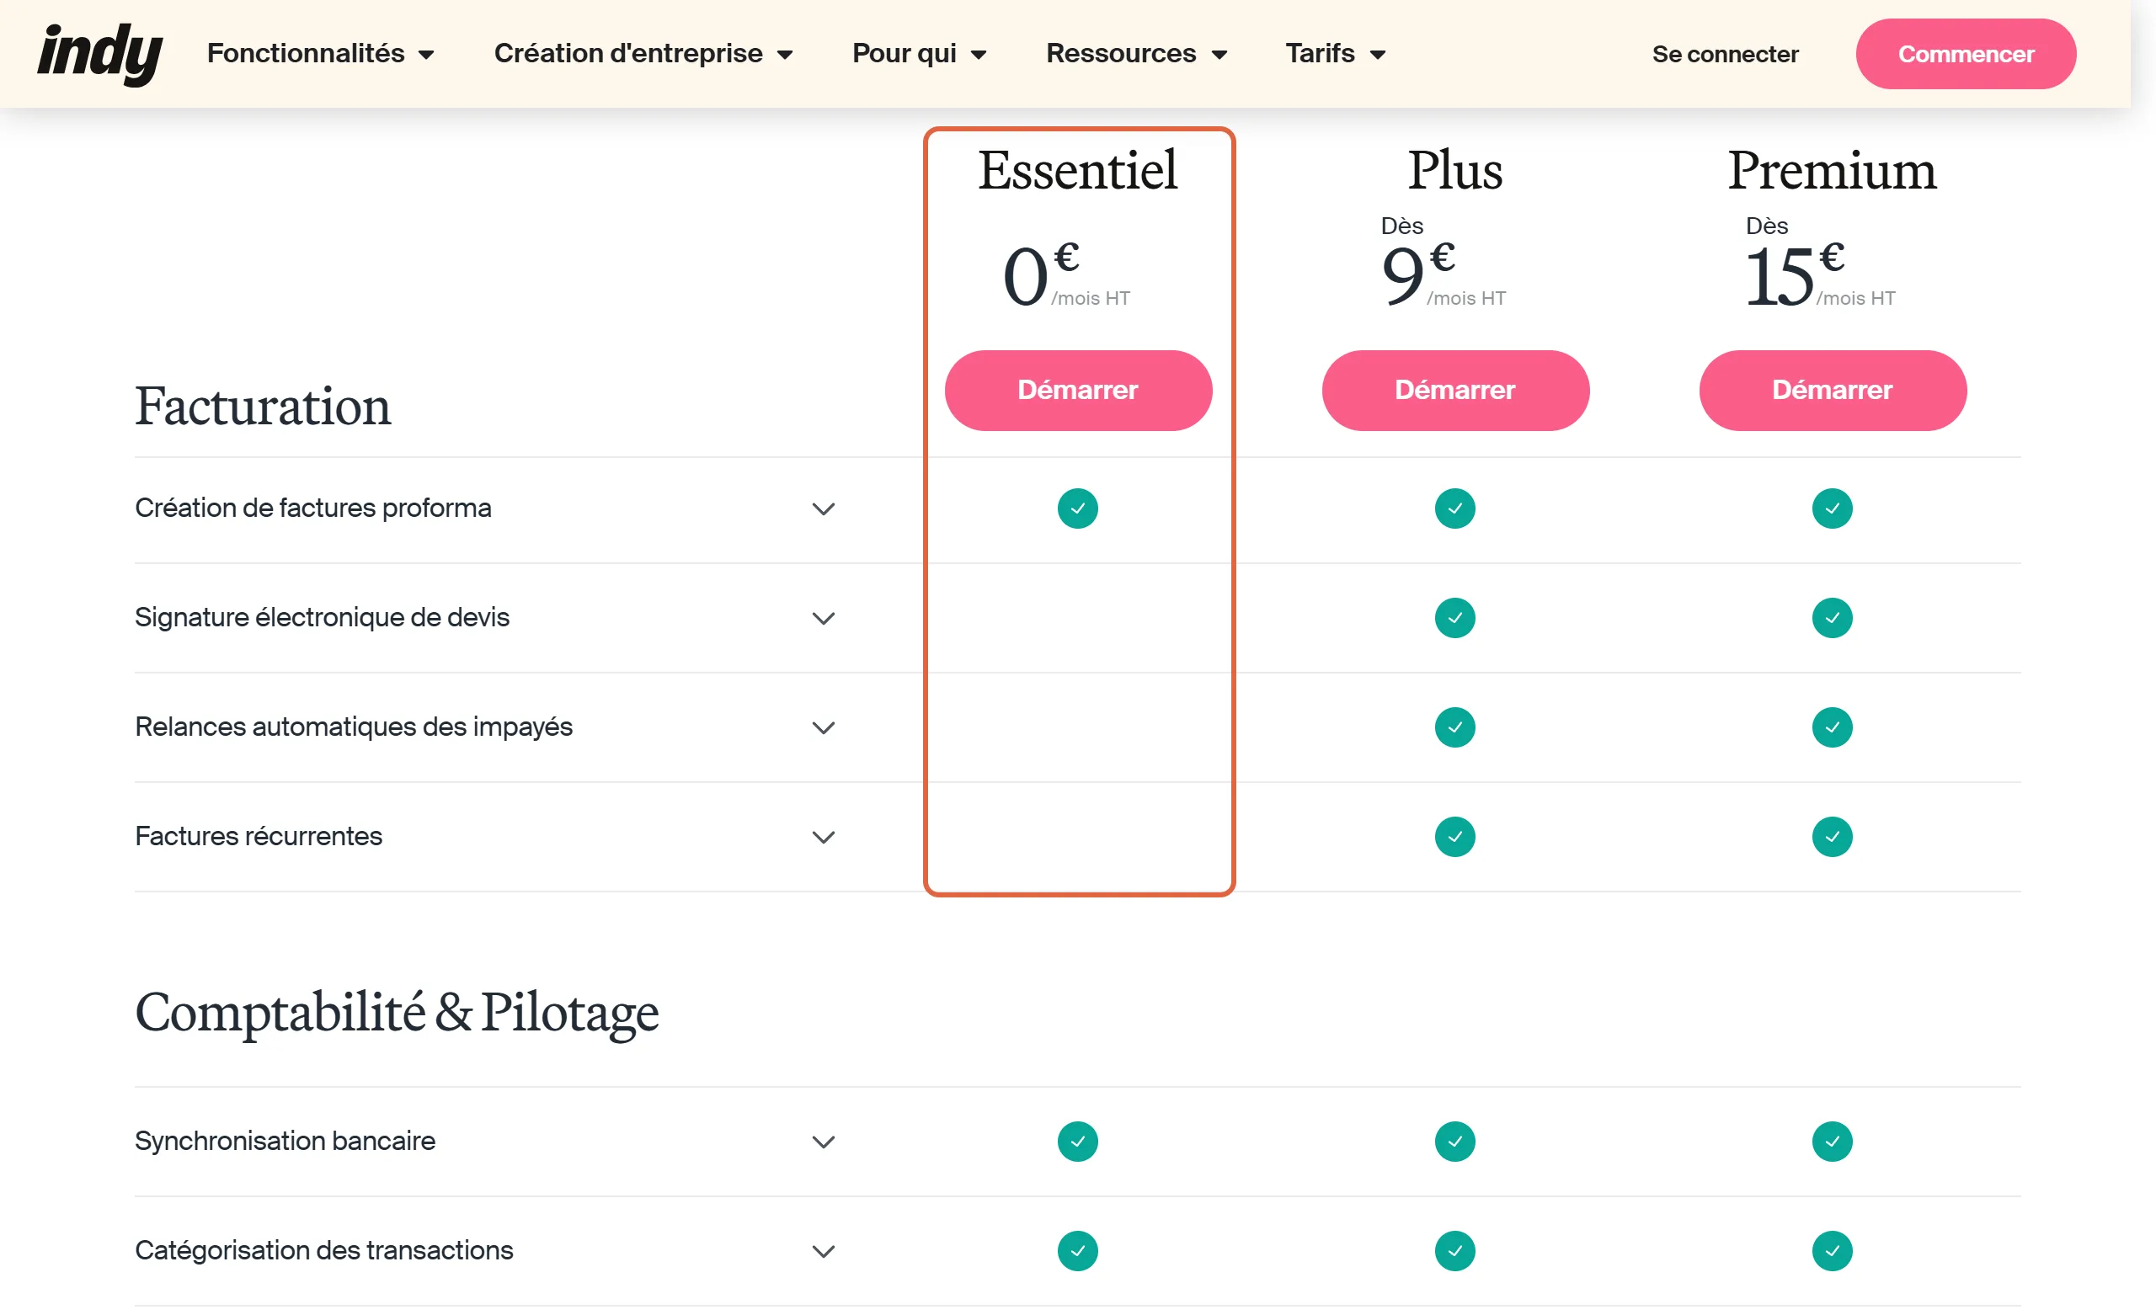
Task: Click Plus checkmark for Synchronisation bancaire
Action: click(x=1455, y=1142)
